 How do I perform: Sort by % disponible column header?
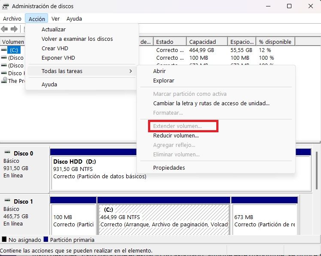click(x=276, y=42)
